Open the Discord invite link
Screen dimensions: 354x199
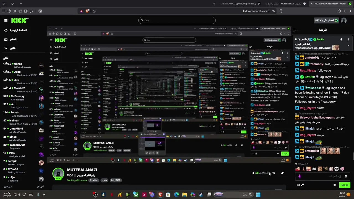[x=313, y=48]
